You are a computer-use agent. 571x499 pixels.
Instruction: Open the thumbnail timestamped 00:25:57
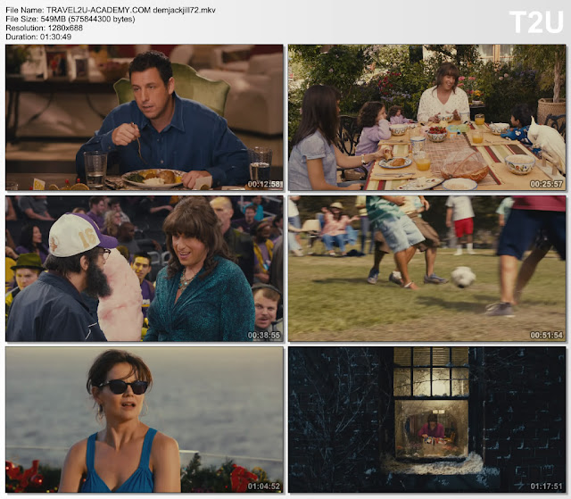pos(427,117)
